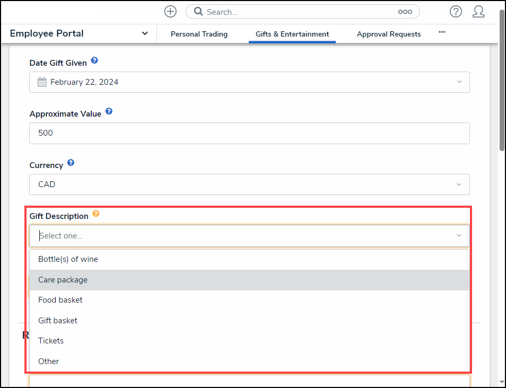Screen dimensions: 506x388
Task: Click calendar icon in Date Gift Given
Action: (42, 82)
